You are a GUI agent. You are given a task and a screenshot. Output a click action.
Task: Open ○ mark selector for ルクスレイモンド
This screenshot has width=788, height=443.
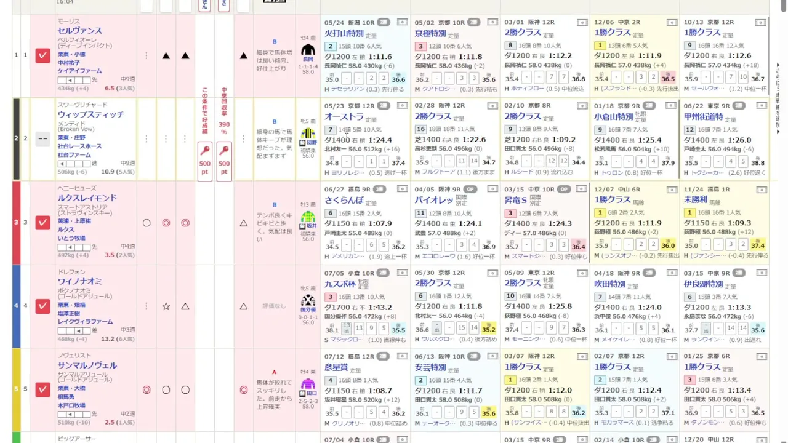[x=147, y=223]
